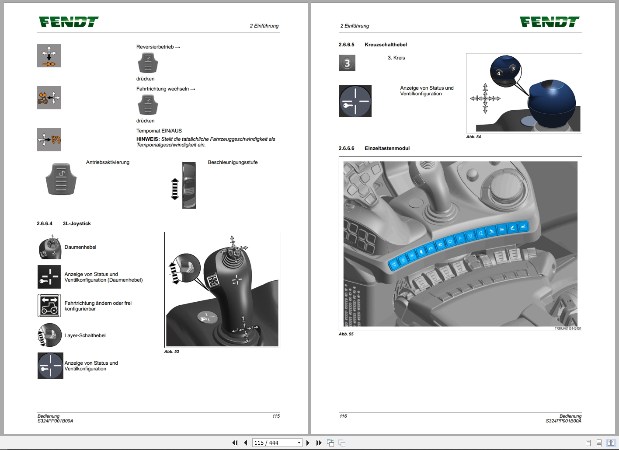Click the Fahrtrichtung wechseln joystick icon
619x450 pixels.
49,98
